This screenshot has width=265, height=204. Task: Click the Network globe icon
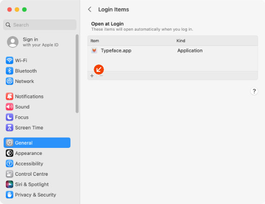tap(9, 81)
